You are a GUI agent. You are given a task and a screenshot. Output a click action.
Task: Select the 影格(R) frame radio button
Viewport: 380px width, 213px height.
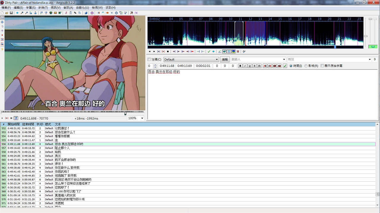(x=306, y=66)
